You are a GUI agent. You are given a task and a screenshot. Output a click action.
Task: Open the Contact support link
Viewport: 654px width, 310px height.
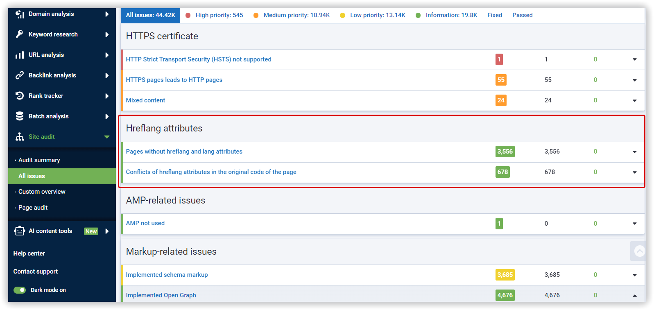pos(36,272)
